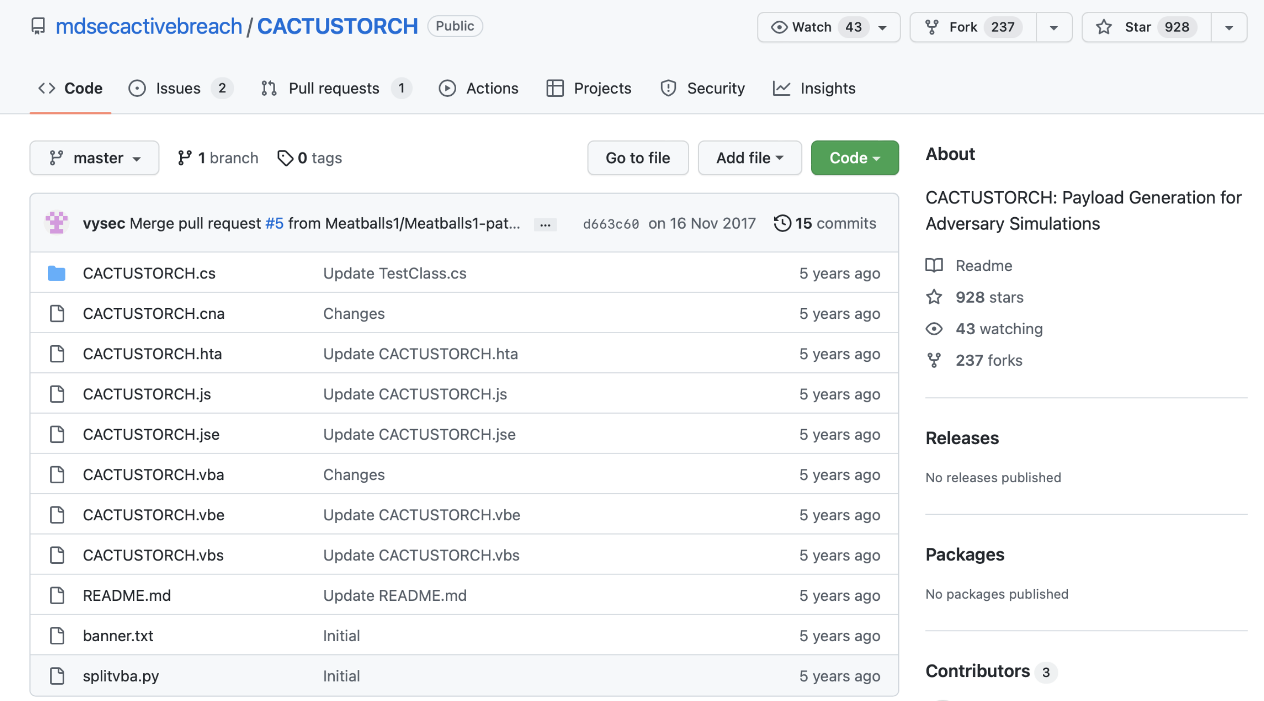Click the file icon for CACTUSTORCH.vbs
Screen dimensions: 1264x701
57,555
